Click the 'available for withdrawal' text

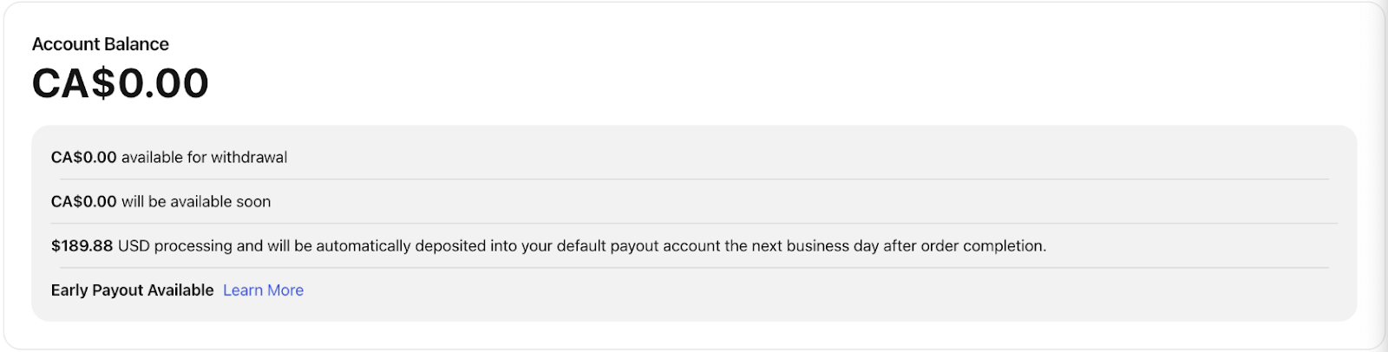204,158
